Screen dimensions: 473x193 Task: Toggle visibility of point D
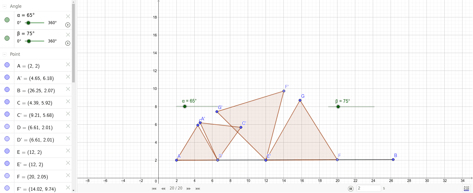(7, 126)
